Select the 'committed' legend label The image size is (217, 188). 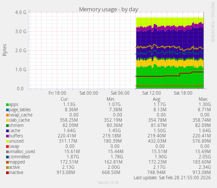point(19,157)
